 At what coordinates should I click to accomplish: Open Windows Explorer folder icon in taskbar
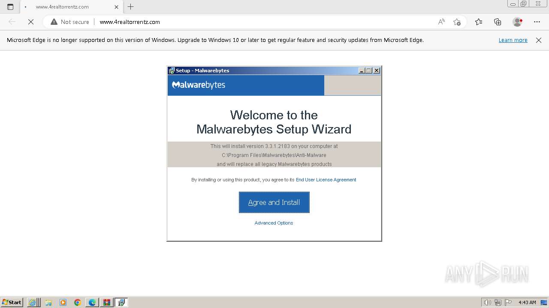[x=48, y=302]
